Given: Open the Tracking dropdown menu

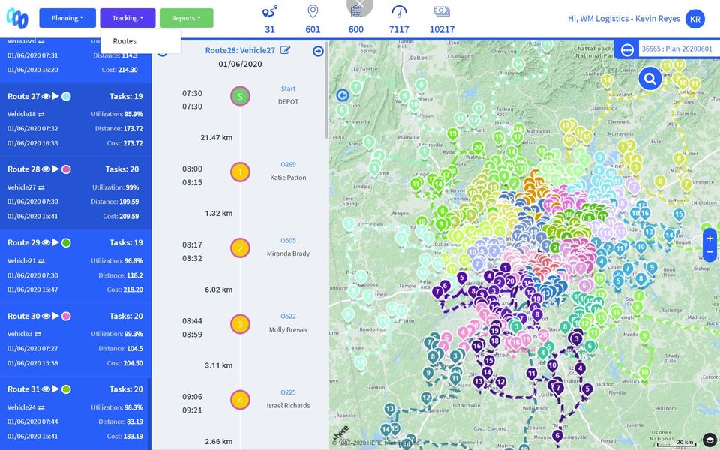Looking at the screenshot, I should (127, 18).
